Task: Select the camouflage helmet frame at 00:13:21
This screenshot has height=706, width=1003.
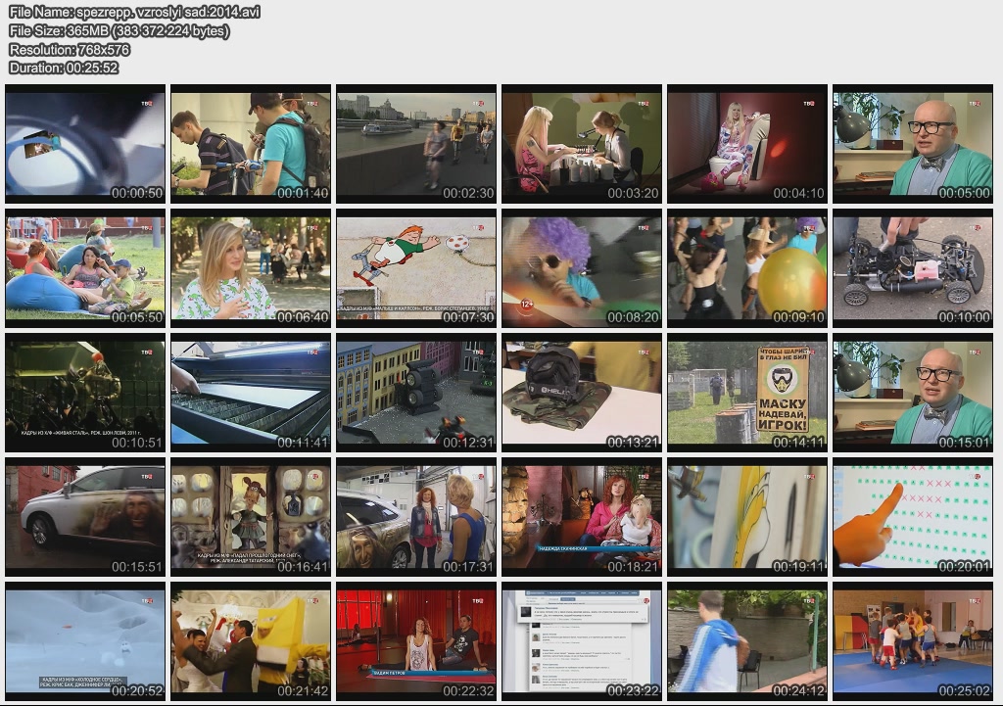Action: coord(582,393)
